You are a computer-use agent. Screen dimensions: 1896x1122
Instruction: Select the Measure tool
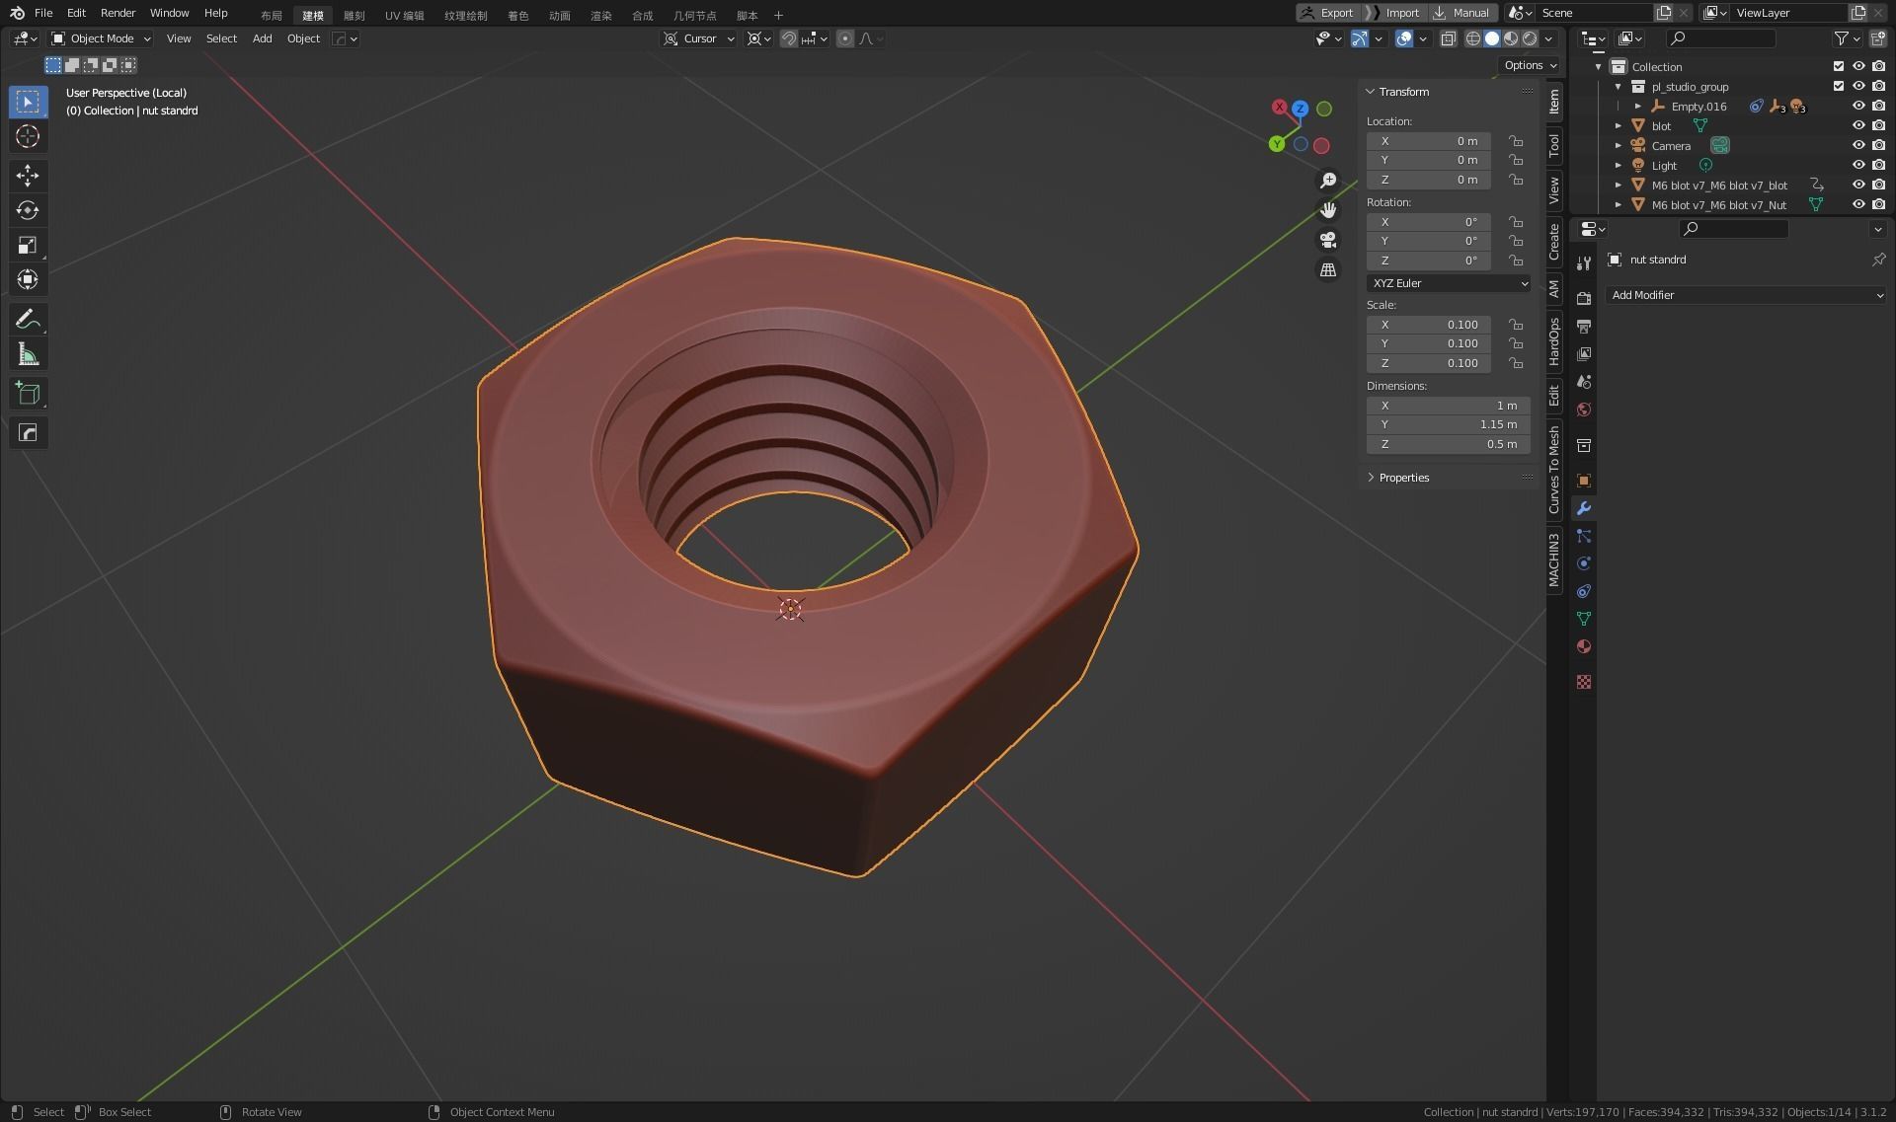pos(28,354)
